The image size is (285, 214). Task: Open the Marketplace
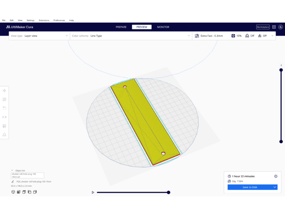pos(263,27)
